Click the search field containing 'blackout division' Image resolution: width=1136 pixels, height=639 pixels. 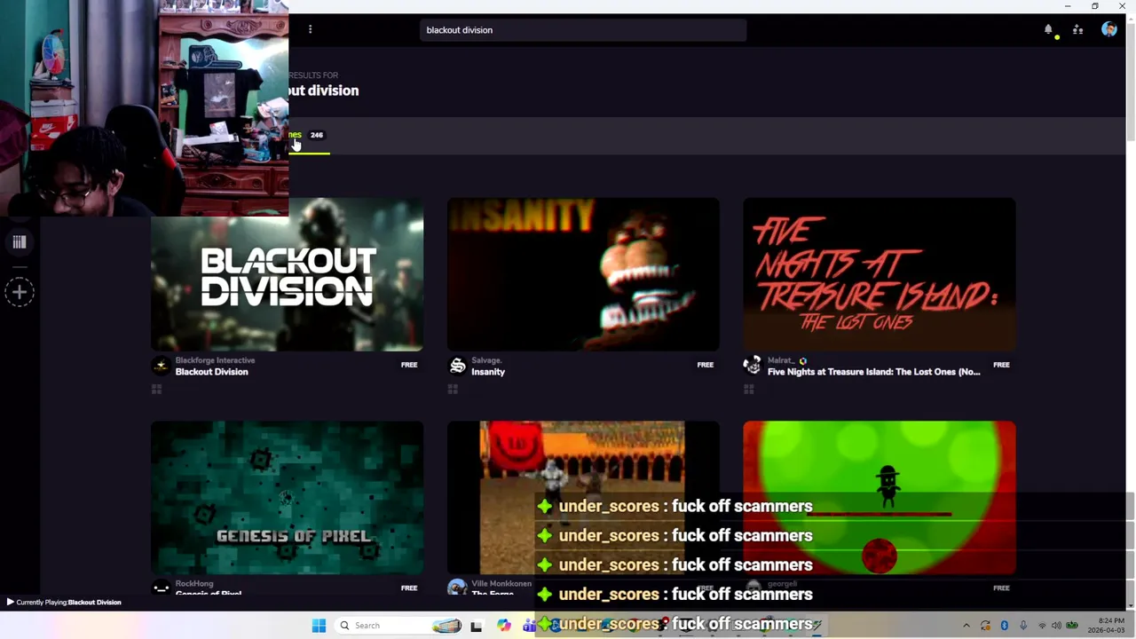tap(583, 30)
